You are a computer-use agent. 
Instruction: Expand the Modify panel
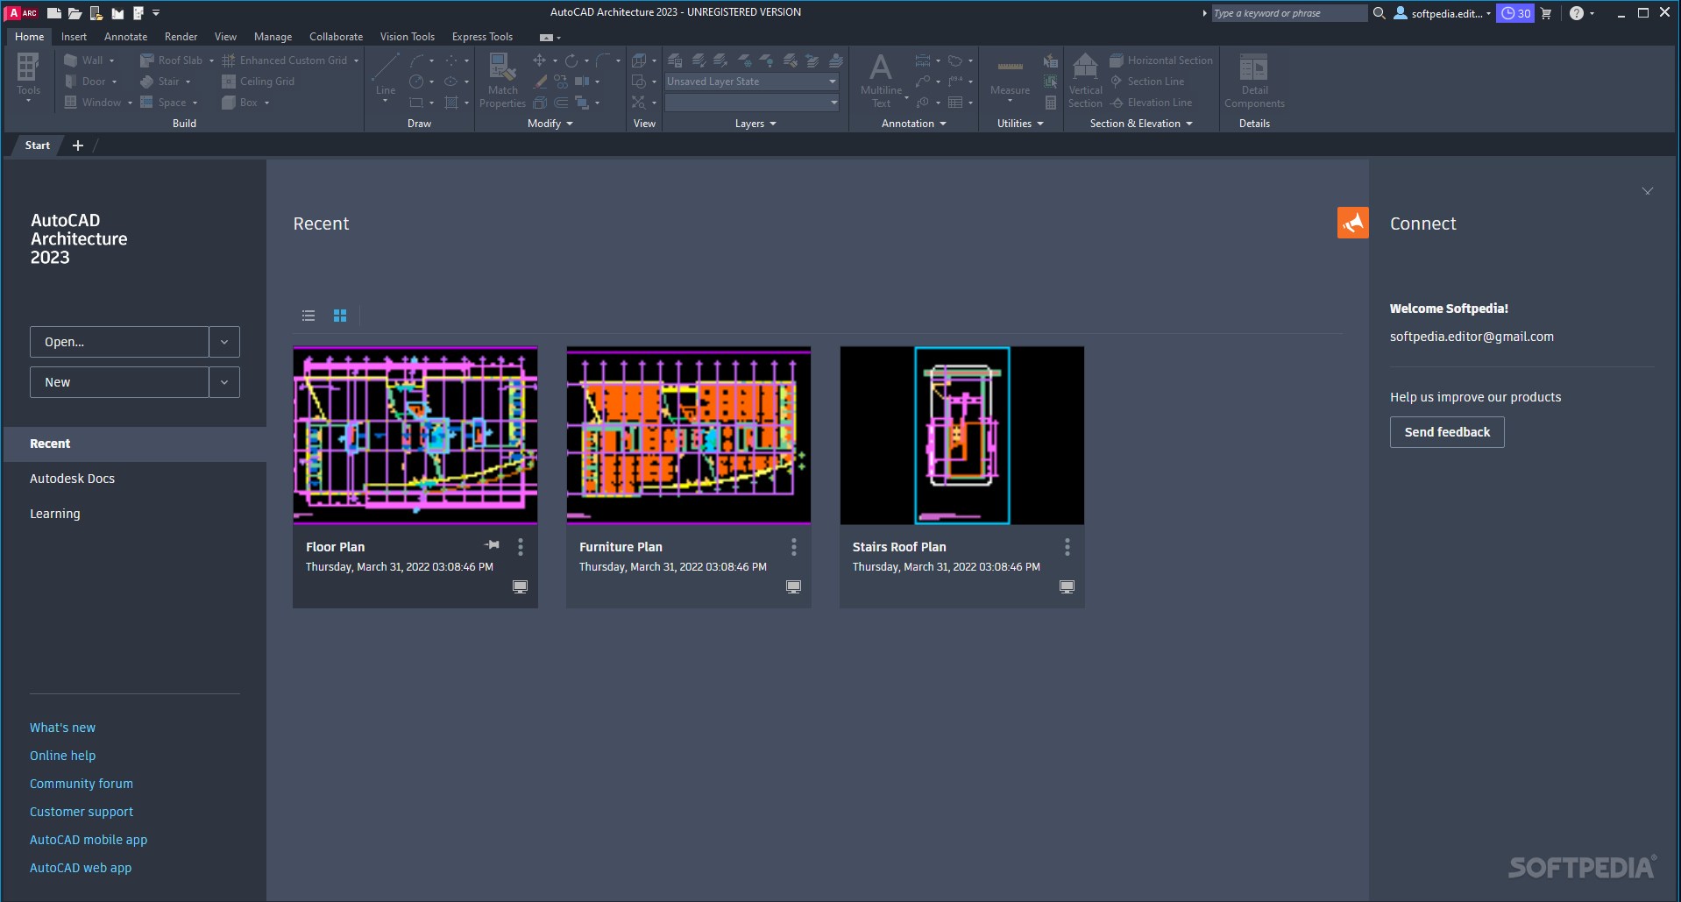pos(550,124)
